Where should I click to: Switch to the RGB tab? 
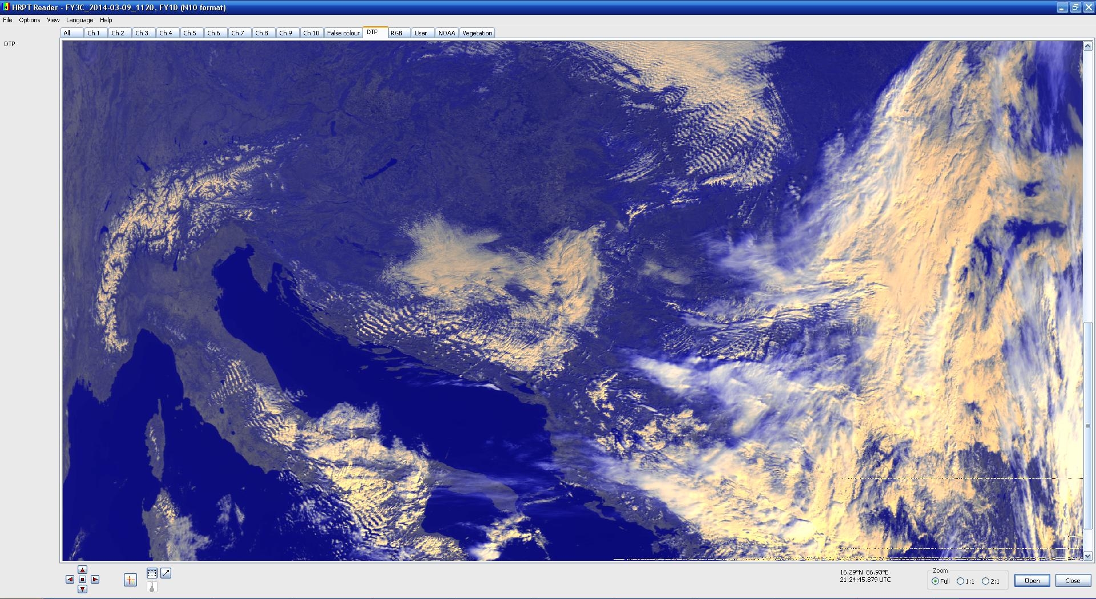pos(399,33)
